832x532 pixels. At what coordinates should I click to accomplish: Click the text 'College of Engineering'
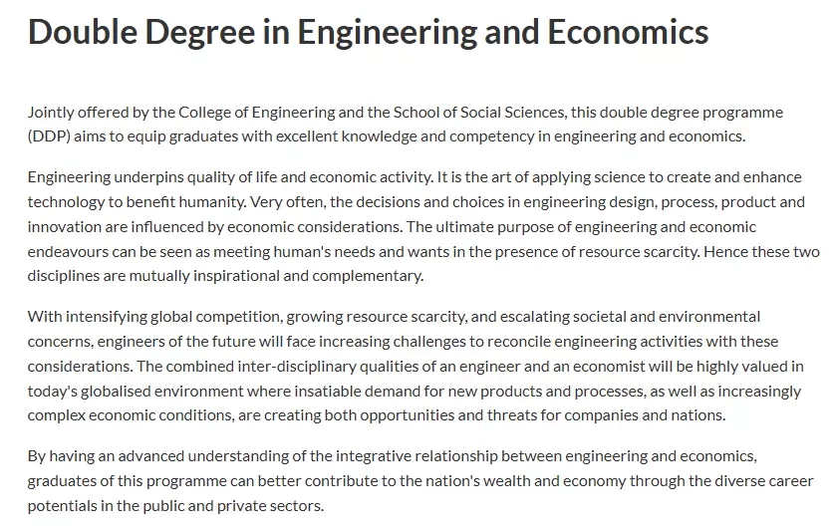[x=256, y=113]
